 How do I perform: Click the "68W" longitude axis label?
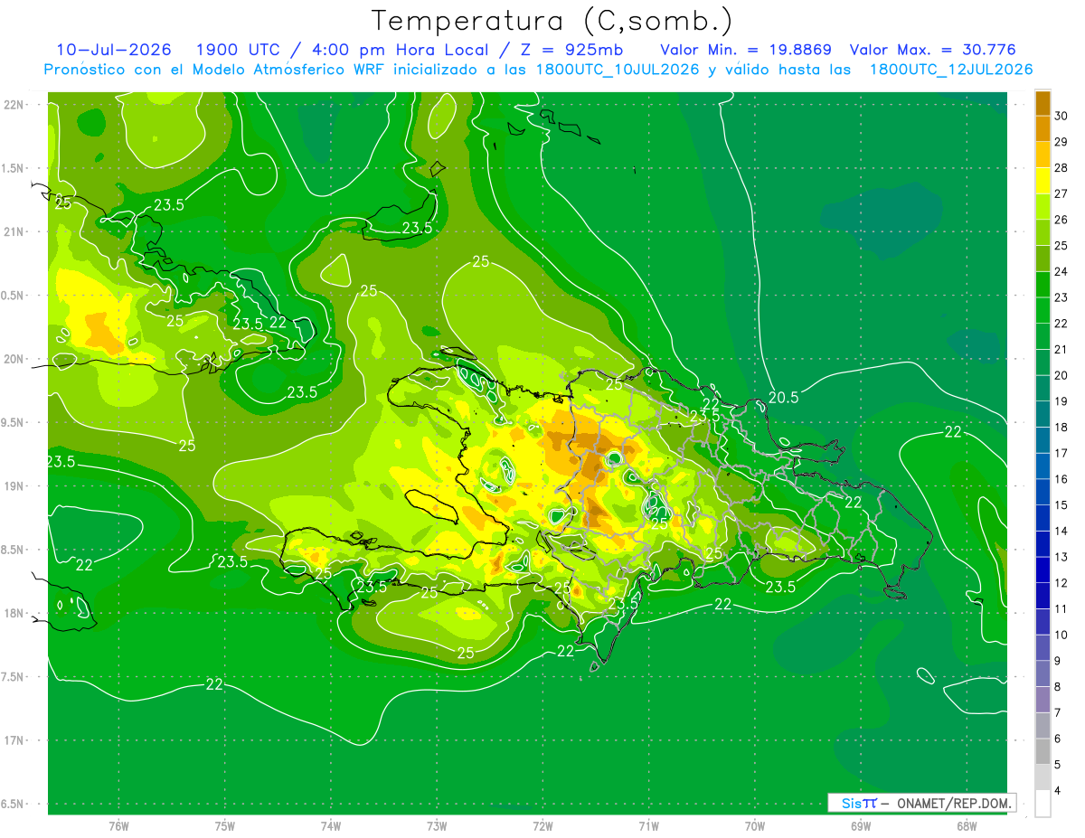pos(967,825)
